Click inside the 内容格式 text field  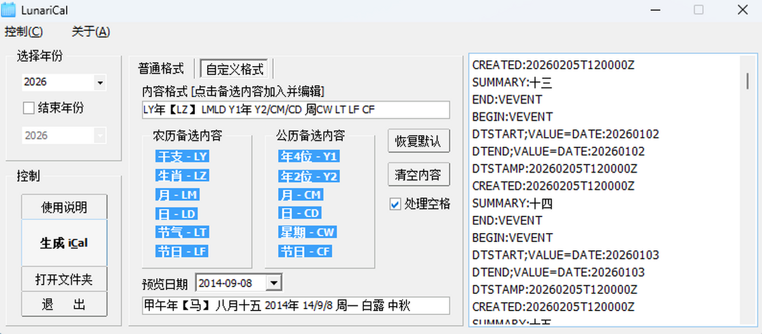pos(295,110)
